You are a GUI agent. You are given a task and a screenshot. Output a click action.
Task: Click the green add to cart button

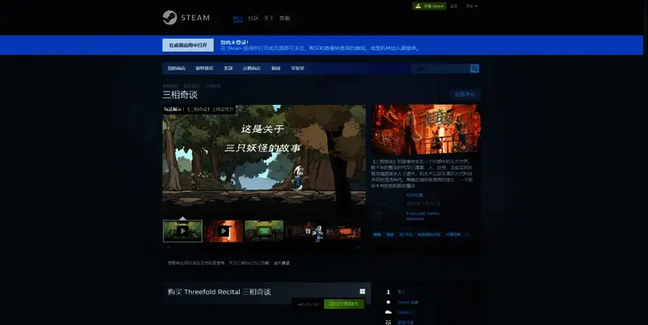tap(344, 304)
